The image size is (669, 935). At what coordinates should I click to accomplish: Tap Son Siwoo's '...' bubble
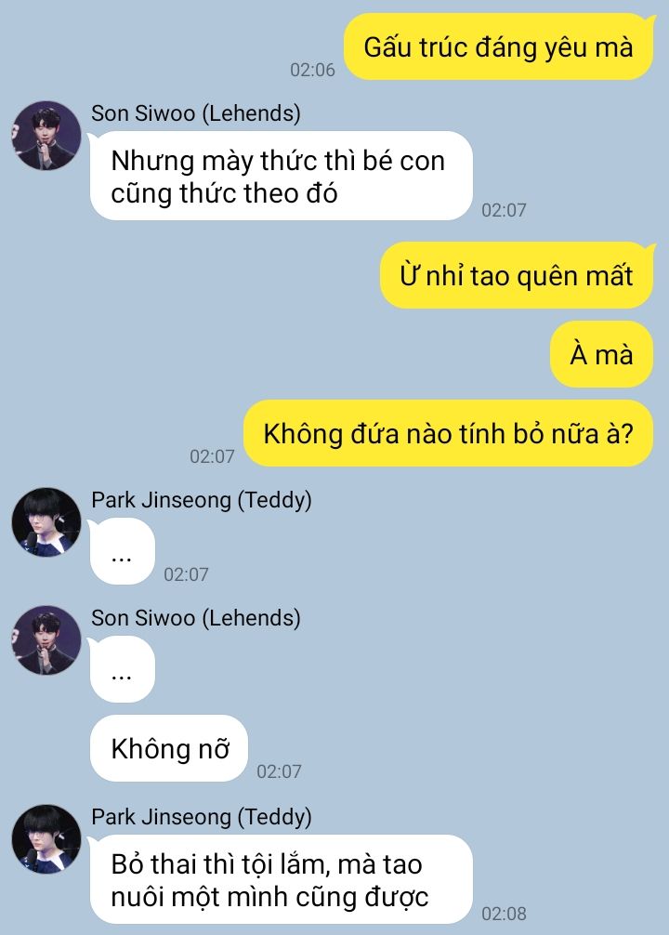[x=123, y=669]
